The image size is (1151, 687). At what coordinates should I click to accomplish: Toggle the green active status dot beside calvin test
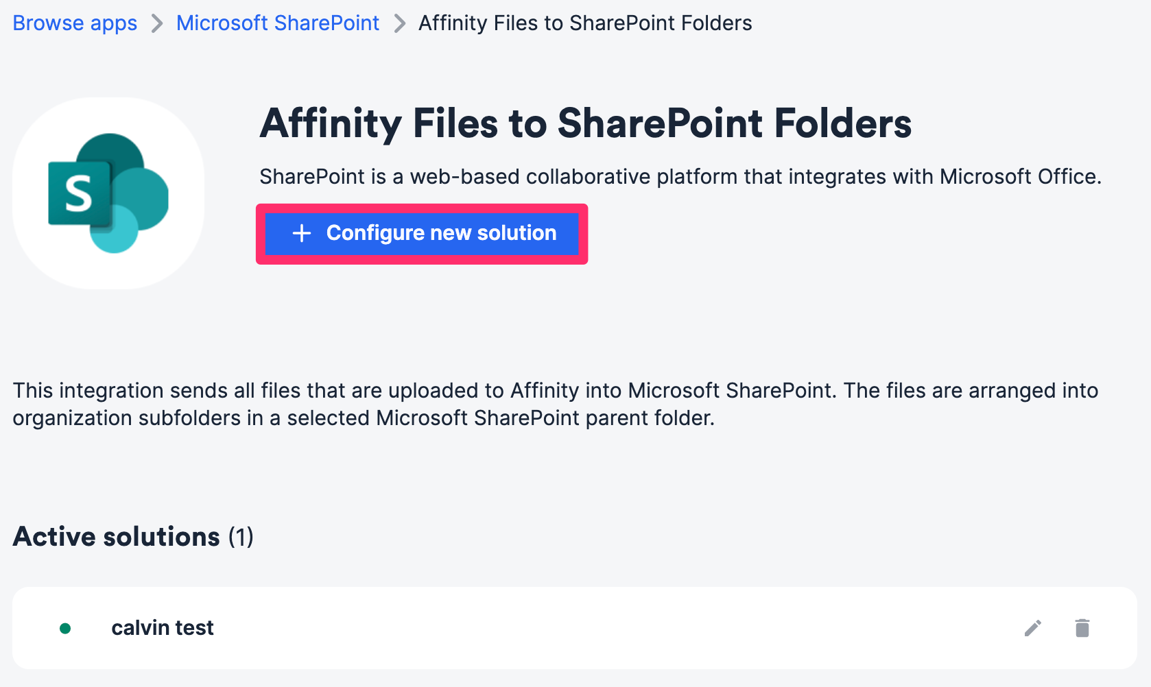pyautogui.click(x=66, y=627)
